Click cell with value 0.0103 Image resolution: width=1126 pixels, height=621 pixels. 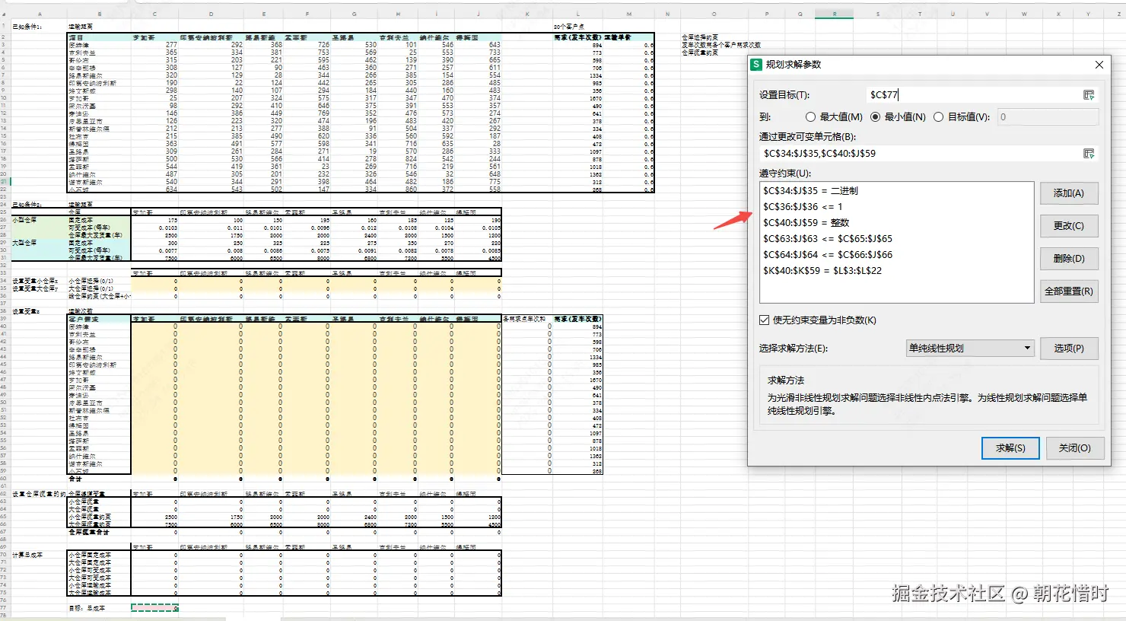tap(154, 228)
